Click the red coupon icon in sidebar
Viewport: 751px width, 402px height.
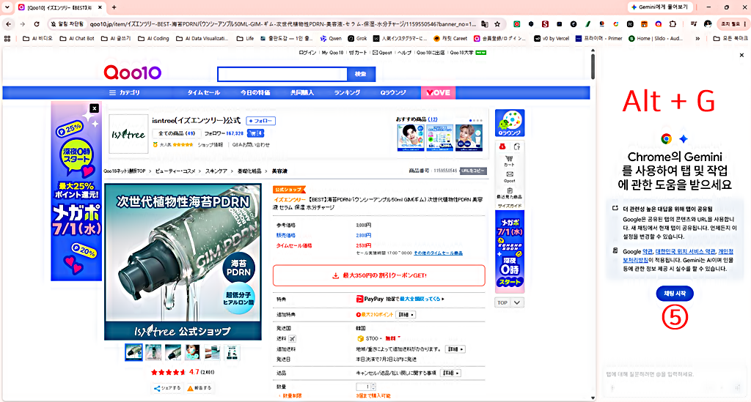[x=502, y=146]
